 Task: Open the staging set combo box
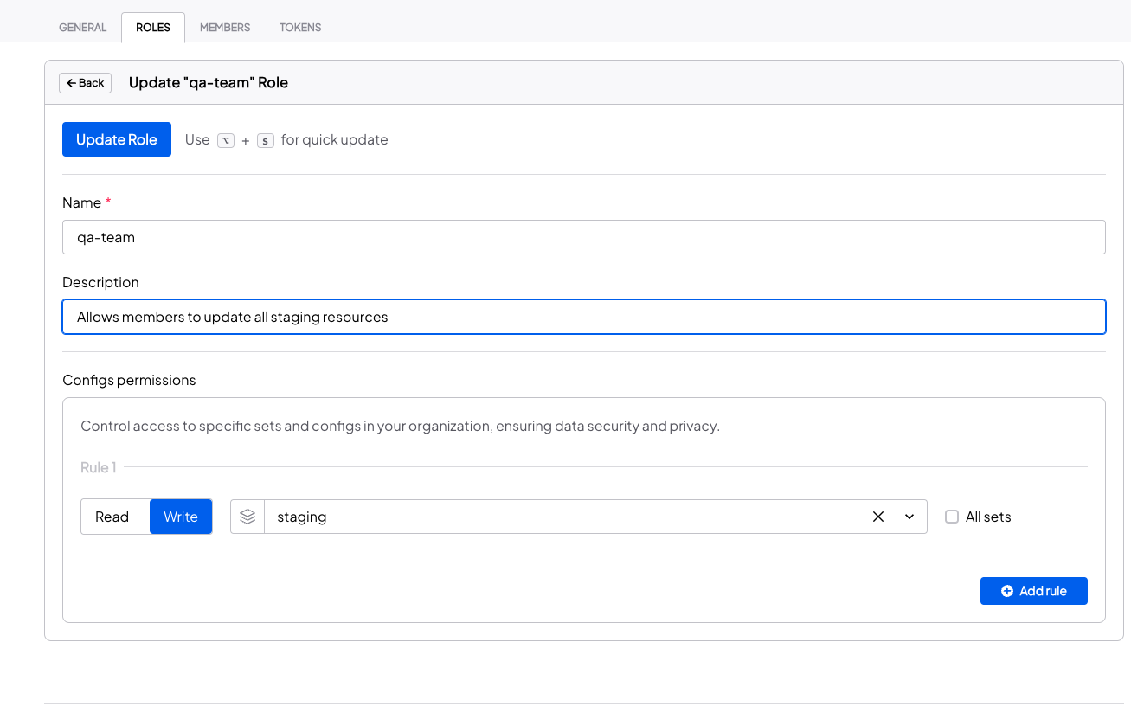click(x=562, y=517)
